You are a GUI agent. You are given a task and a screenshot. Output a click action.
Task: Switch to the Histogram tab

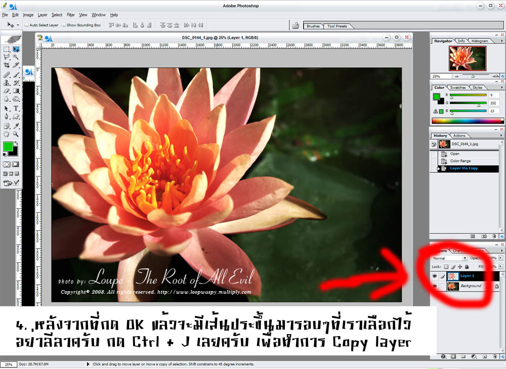[x=480, y=41]
